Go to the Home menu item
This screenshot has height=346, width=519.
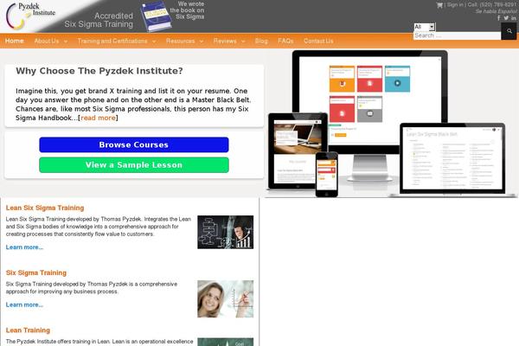[x=15, y=41]
